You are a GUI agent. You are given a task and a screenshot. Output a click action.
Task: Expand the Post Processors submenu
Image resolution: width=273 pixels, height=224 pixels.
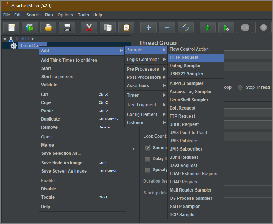(146, 77)
